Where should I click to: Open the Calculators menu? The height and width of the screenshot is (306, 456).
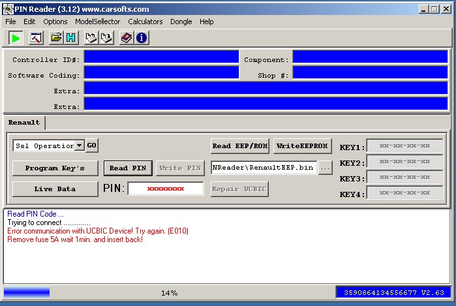[x=145, y=22]
